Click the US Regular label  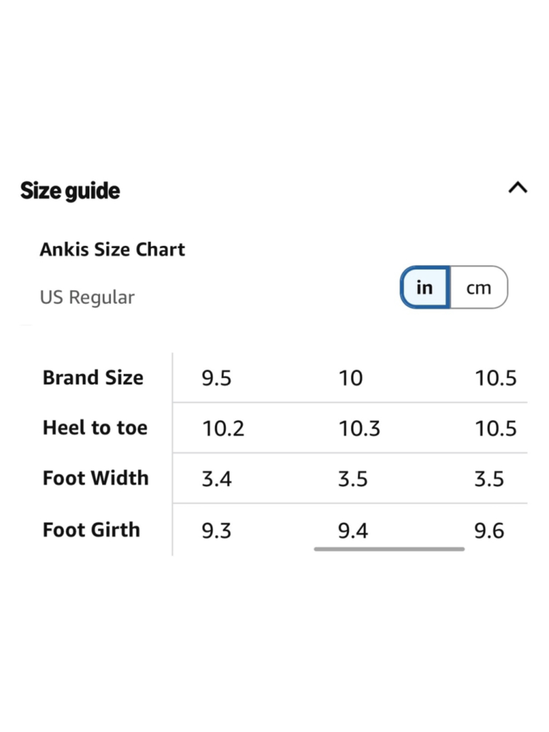[87, 298]
